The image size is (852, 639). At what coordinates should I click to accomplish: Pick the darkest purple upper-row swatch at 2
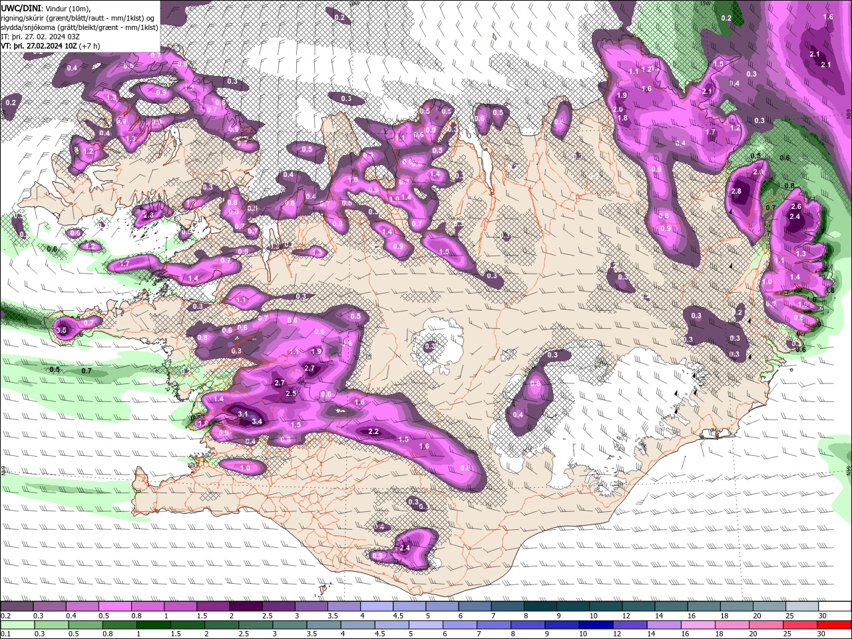pos(246,606)
